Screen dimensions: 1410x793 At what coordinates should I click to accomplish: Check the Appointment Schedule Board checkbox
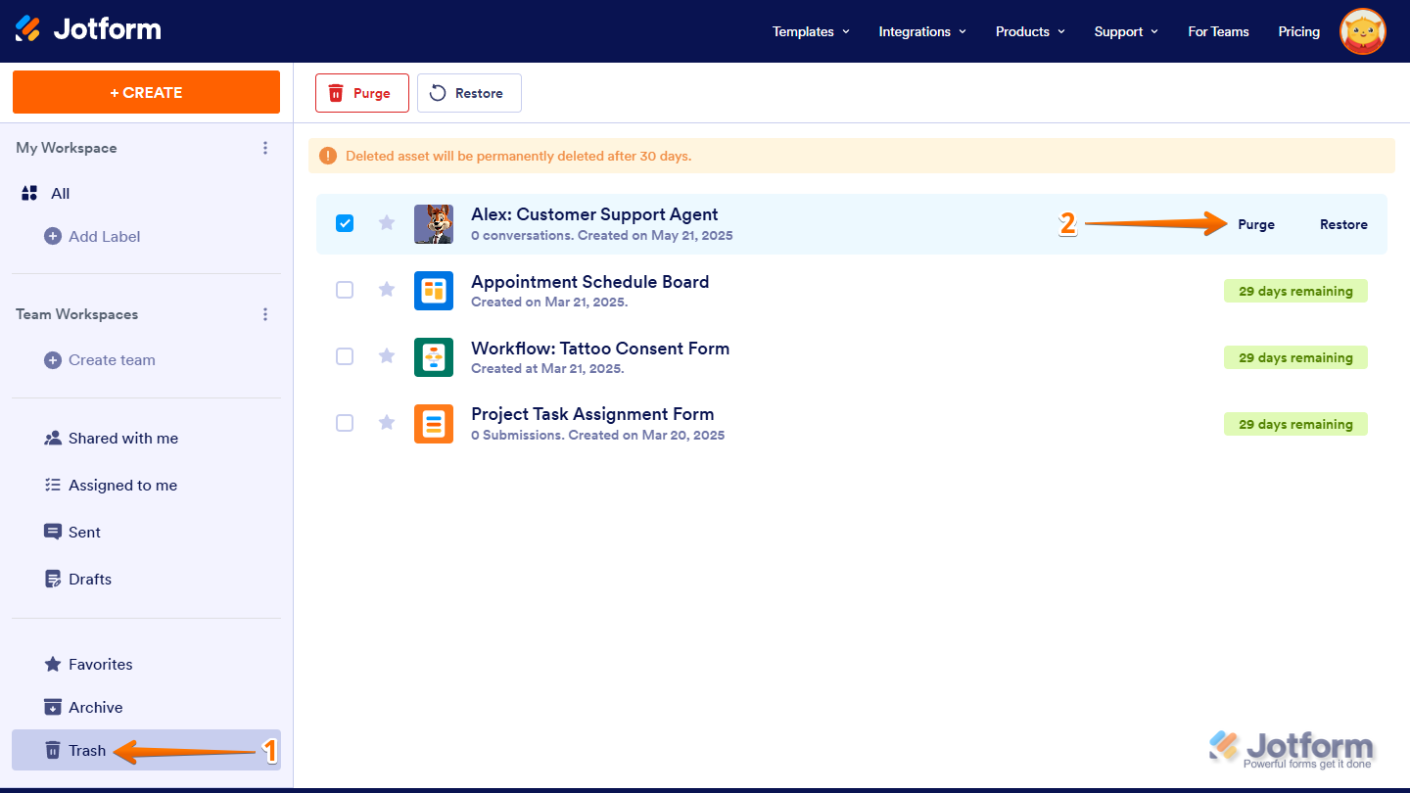tap(345, 290)
